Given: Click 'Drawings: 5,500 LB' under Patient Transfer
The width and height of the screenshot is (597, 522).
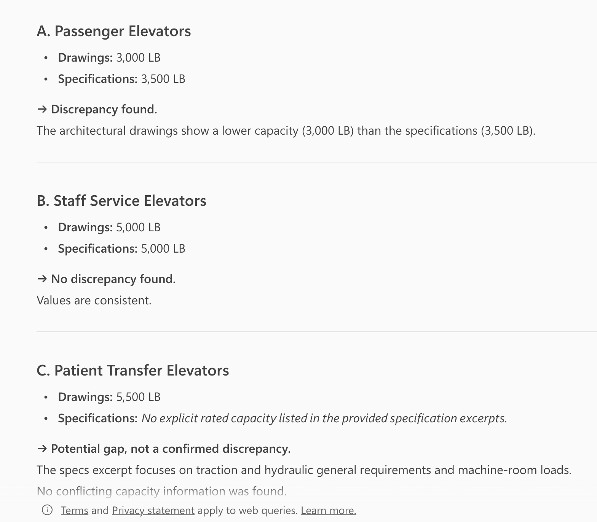Looking at the screenshot, I should [x=109, y=397].
